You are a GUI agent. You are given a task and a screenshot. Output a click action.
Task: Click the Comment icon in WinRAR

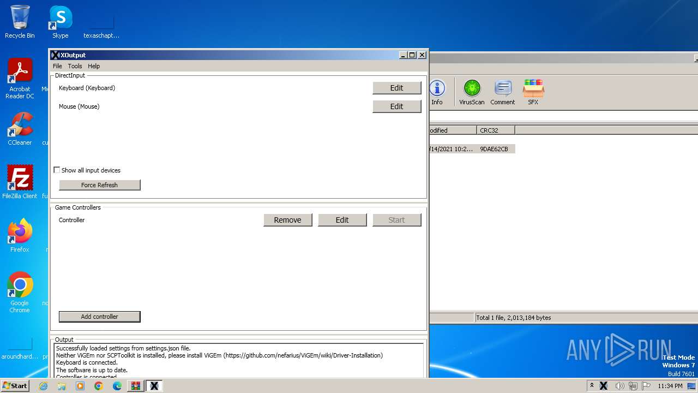pyautogui.click(x=502, y=92)
